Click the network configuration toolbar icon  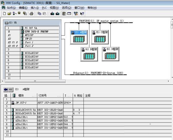76,14
